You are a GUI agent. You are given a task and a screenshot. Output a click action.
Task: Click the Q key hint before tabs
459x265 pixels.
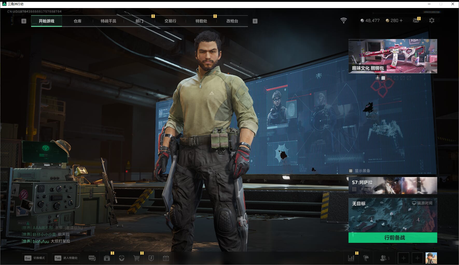pyautogui.click(x=24, y=21)
